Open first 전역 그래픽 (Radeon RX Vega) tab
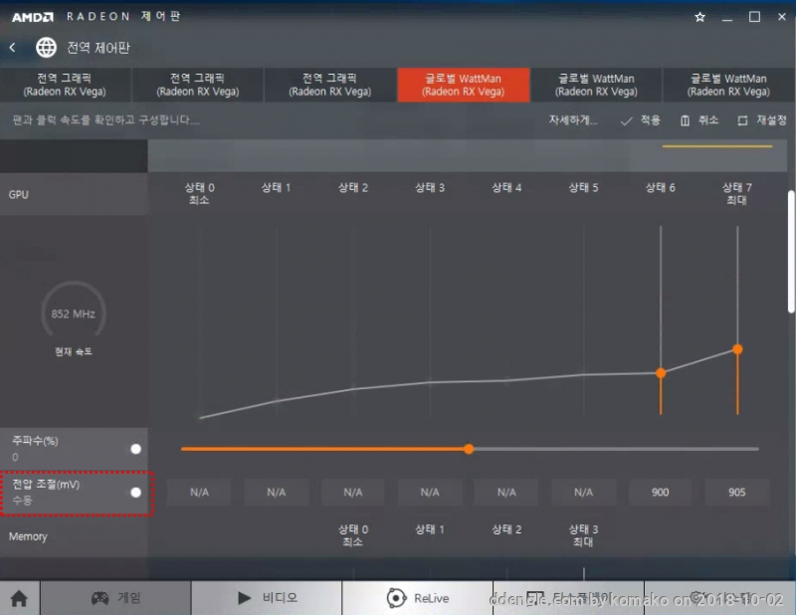This screenshot has width=796, height=615. click(65, 85)
